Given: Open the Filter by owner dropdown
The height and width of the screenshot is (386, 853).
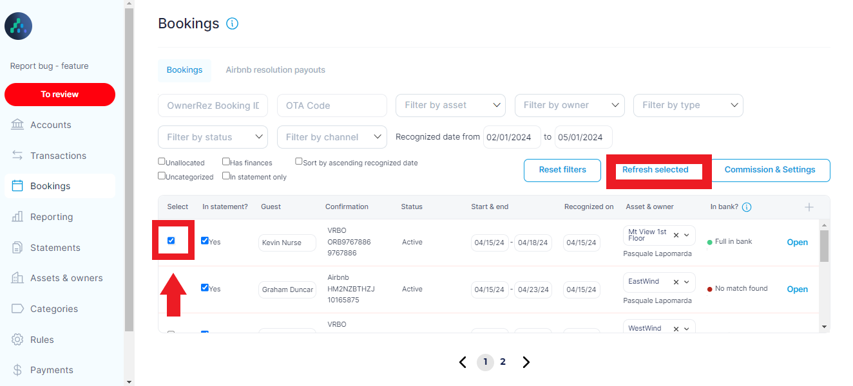Looking at the screenshot, I should coord(570,106).
